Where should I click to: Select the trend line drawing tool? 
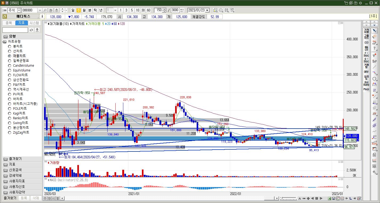(x=374, y=67)
